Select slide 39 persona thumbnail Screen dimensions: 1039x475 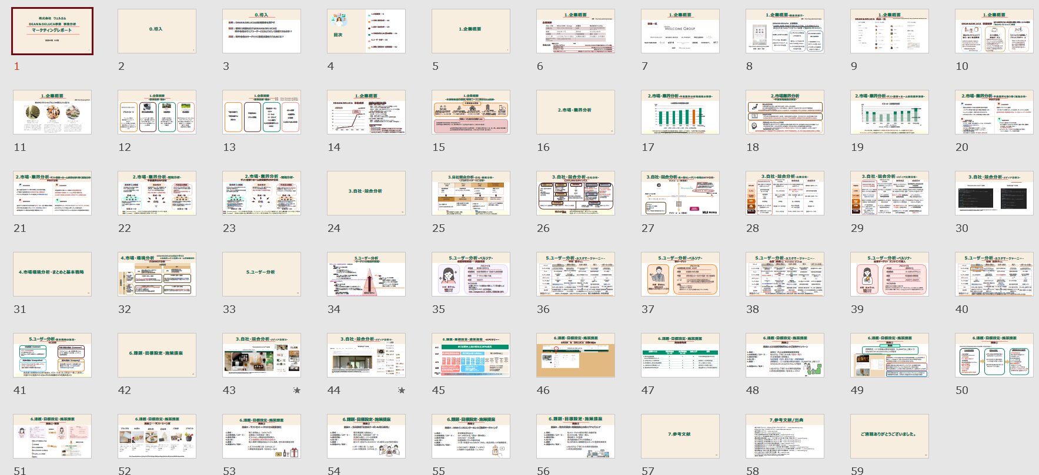(890, 274)
